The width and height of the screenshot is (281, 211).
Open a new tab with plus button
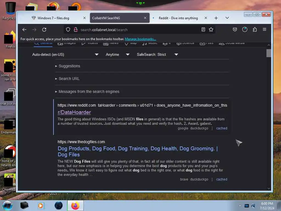(216, 18)
